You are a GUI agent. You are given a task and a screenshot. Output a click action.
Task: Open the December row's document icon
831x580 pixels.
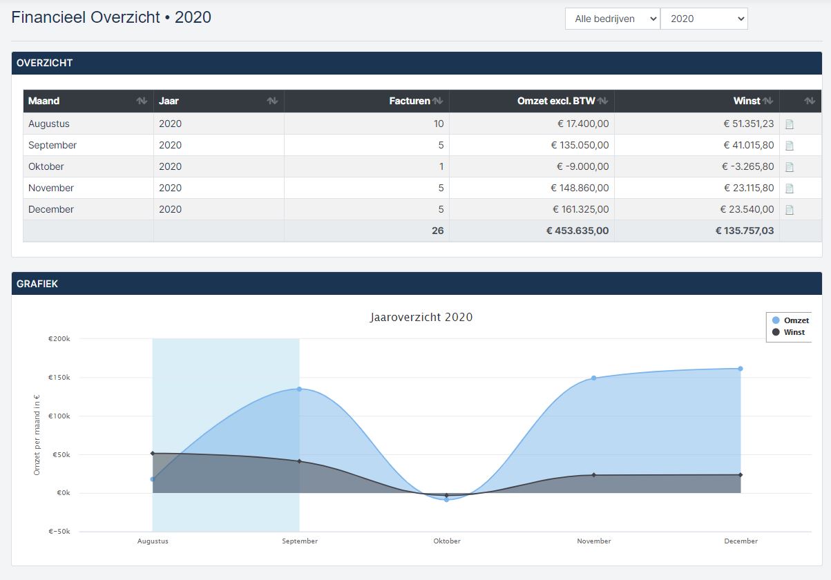790,210
